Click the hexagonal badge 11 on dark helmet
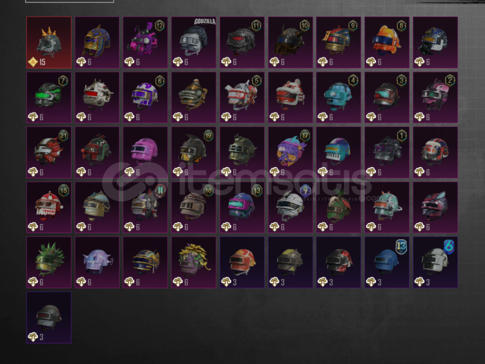This screenshot has width=485, height=364. (256, 26)
